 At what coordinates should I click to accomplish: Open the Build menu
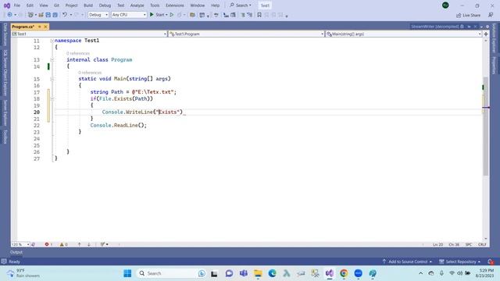(x=88, y=5)
